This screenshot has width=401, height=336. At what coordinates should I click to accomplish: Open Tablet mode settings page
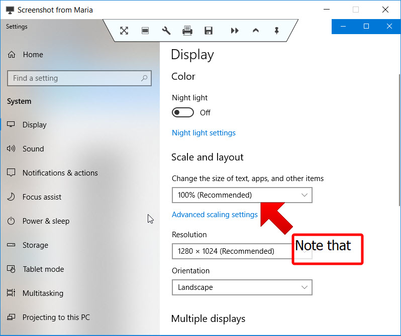click(x=43, y=269)
